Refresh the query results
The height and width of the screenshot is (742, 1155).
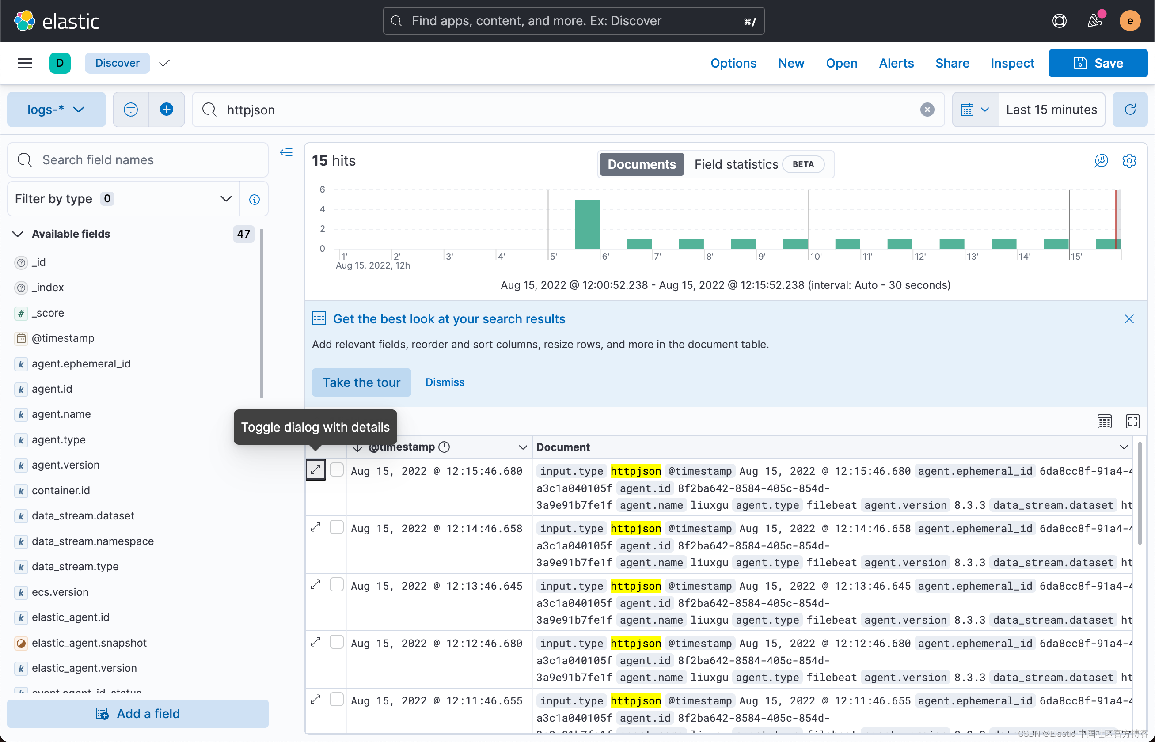1130,110
